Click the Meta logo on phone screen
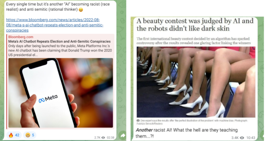 pyautogui.click(x=48, y=99)
